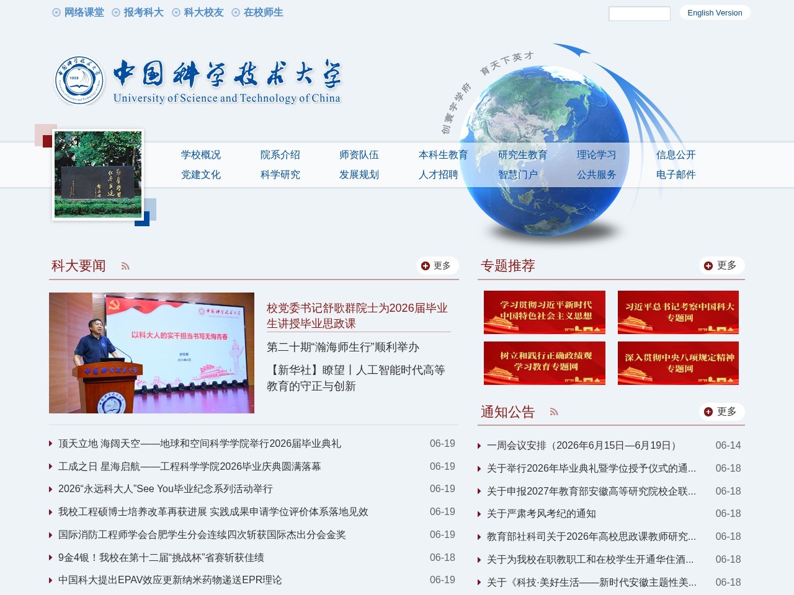Viewport: 794px width, 595px height.
Task: Open 更多 button for 专题推荐
Action: (721, 265)
